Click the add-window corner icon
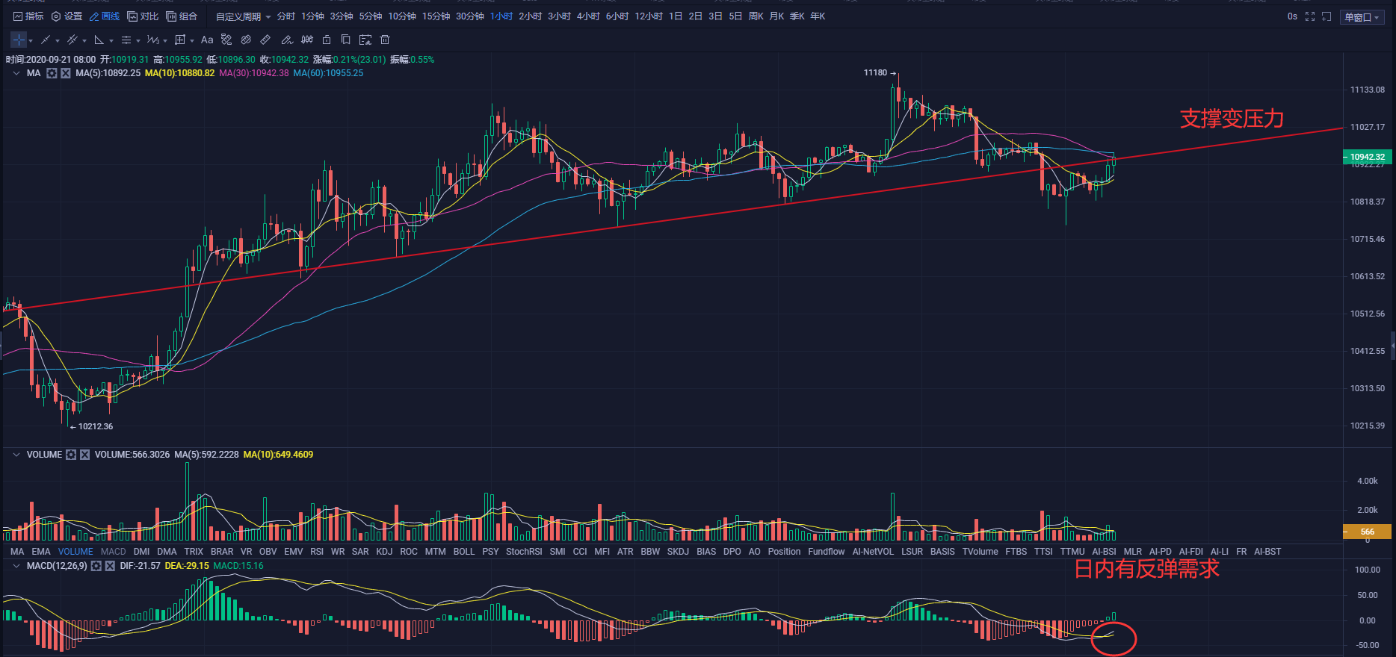The width and height of the screenshot is (1396, 657). pos(1326,16)
